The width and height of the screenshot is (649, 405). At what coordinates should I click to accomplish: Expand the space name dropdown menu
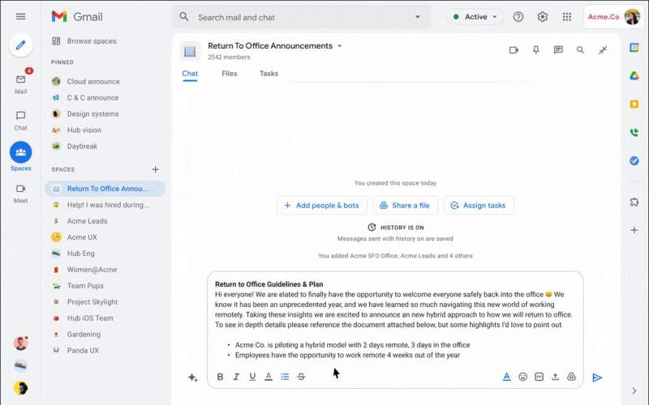tap(340, 46)
